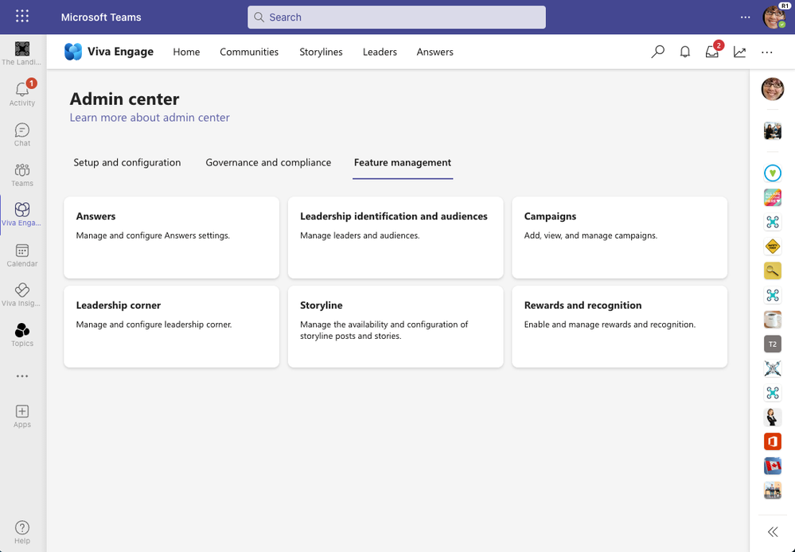Switch to Governance and compliance tab
Image resolution: width=795 pixels, height=552 pixels.
click(268, 162)
